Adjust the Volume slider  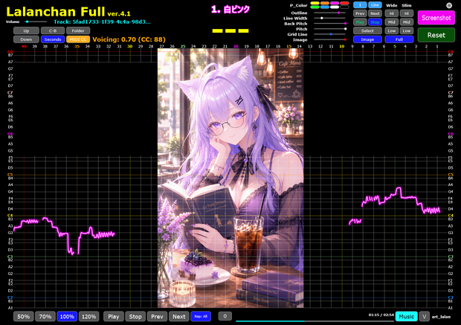click(x=36, y=22)
